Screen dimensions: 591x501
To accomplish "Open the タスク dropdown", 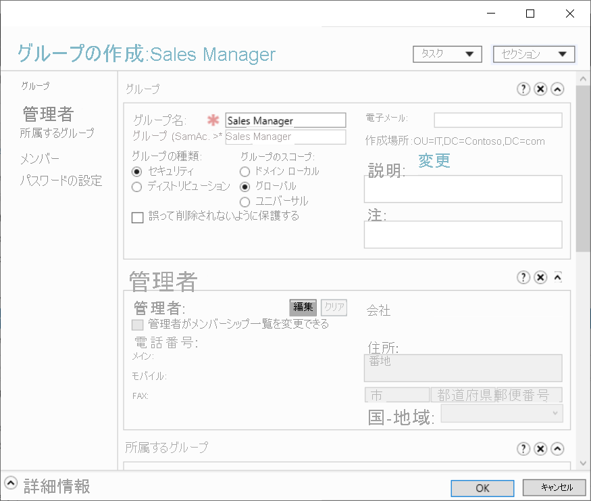I will click(446, 54).
